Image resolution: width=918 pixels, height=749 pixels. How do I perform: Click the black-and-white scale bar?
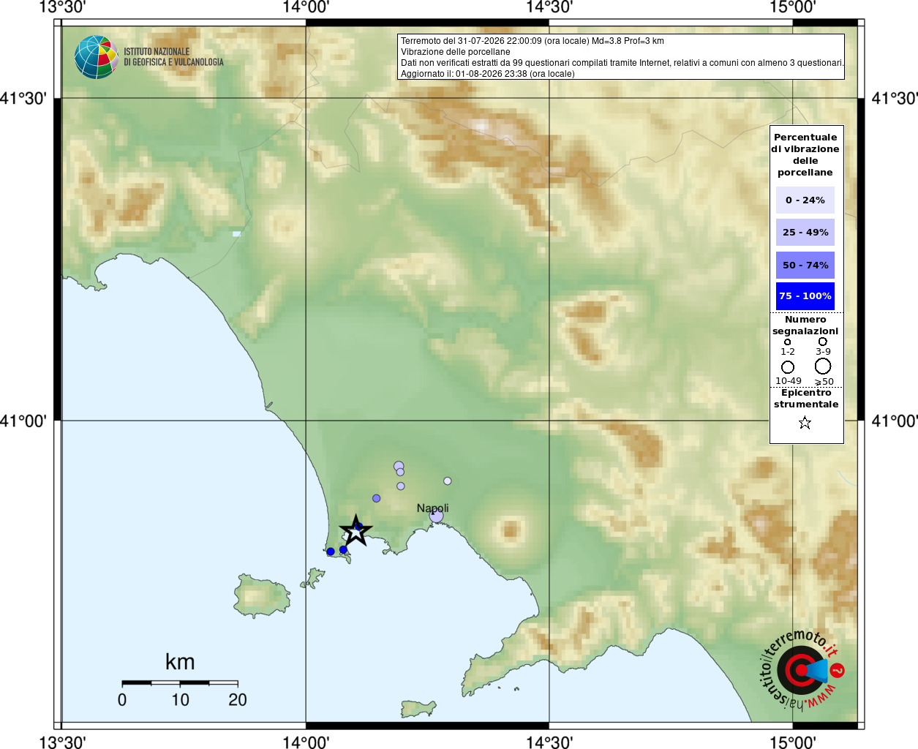pyautogui.click(x=180, y=682)
